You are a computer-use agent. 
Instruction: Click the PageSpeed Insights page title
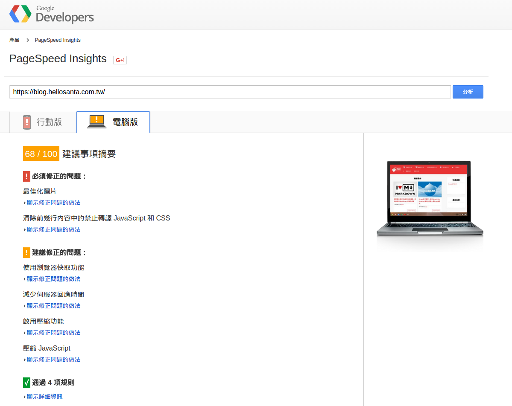pos(58,59)
